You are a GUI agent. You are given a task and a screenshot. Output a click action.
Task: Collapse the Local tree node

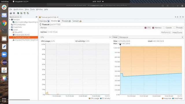[10, 29]
